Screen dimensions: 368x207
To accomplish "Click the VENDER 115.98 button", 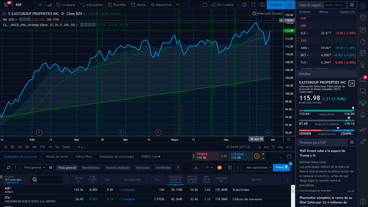I will 207,156.
